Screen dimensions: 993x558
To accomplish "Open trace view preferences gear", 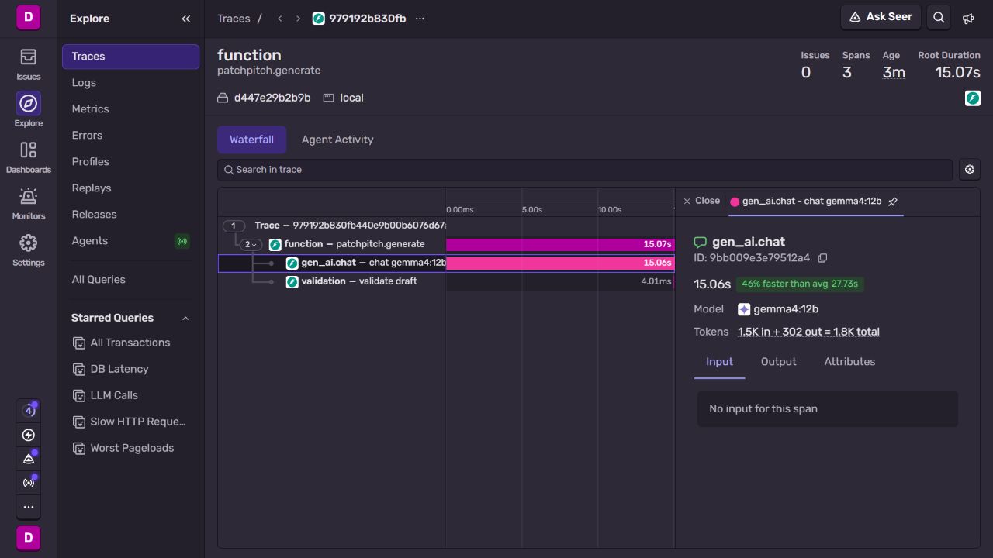I will pyautogui.click(x=970, y=170).
